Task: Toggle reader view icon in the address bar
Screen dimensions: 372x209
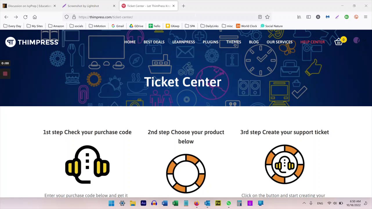Action: point(260,17)
